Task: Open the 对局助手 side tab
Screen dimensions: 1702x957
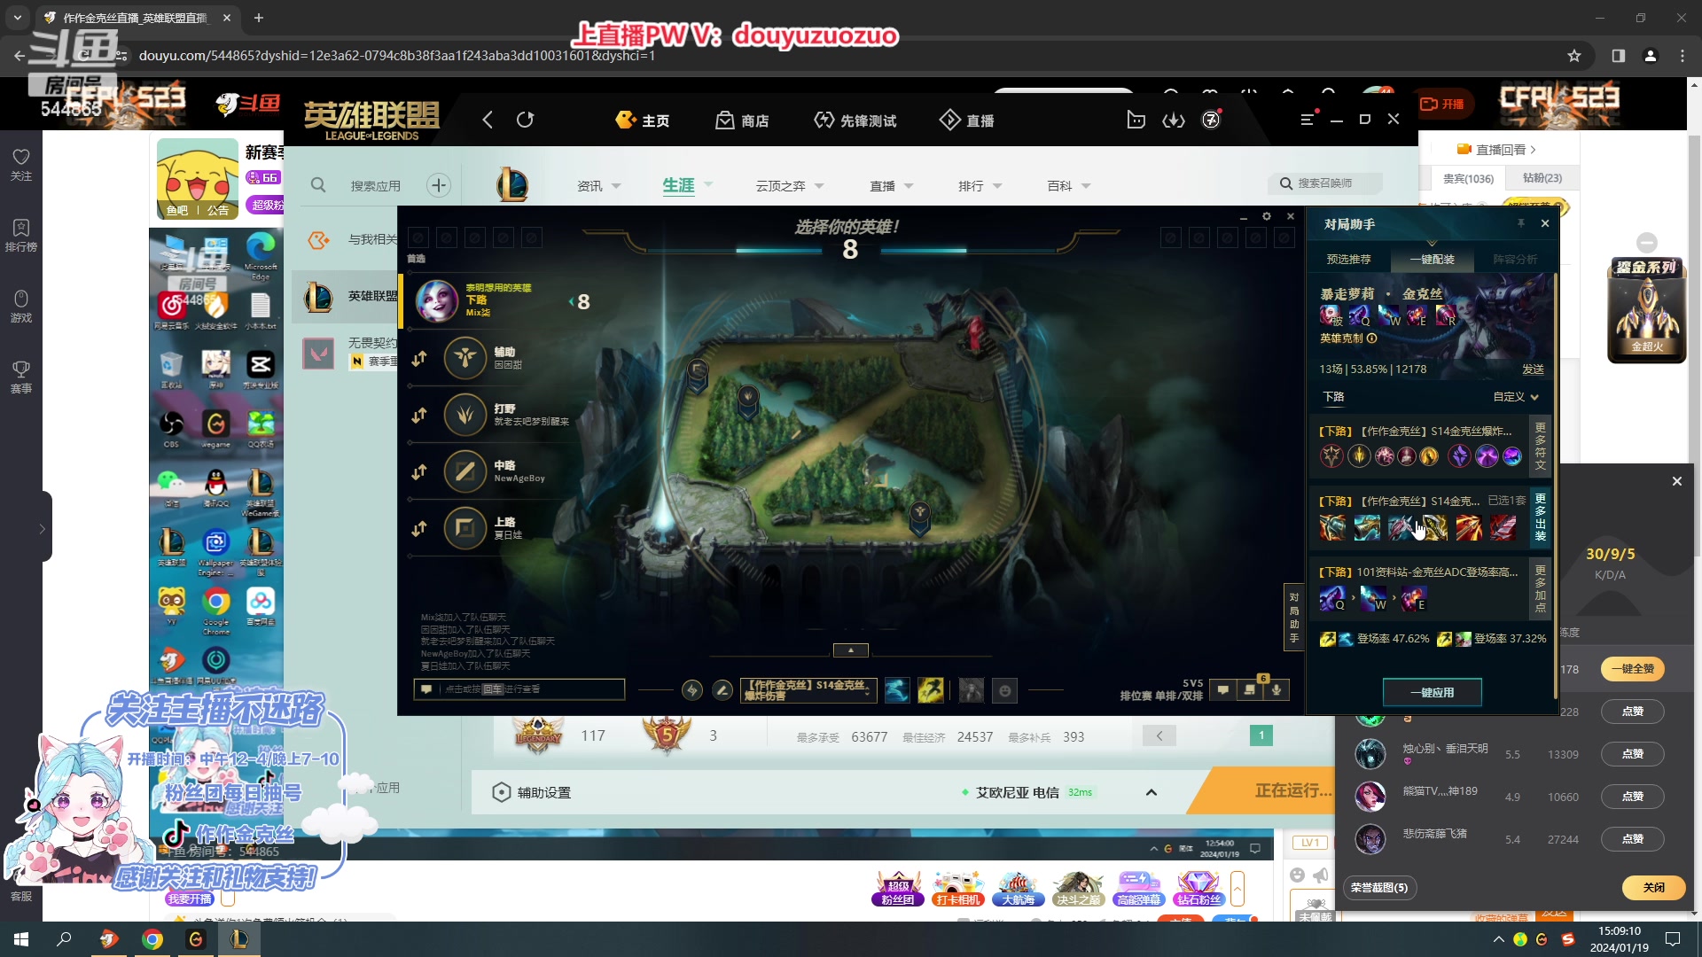Action: [1294, 618]
